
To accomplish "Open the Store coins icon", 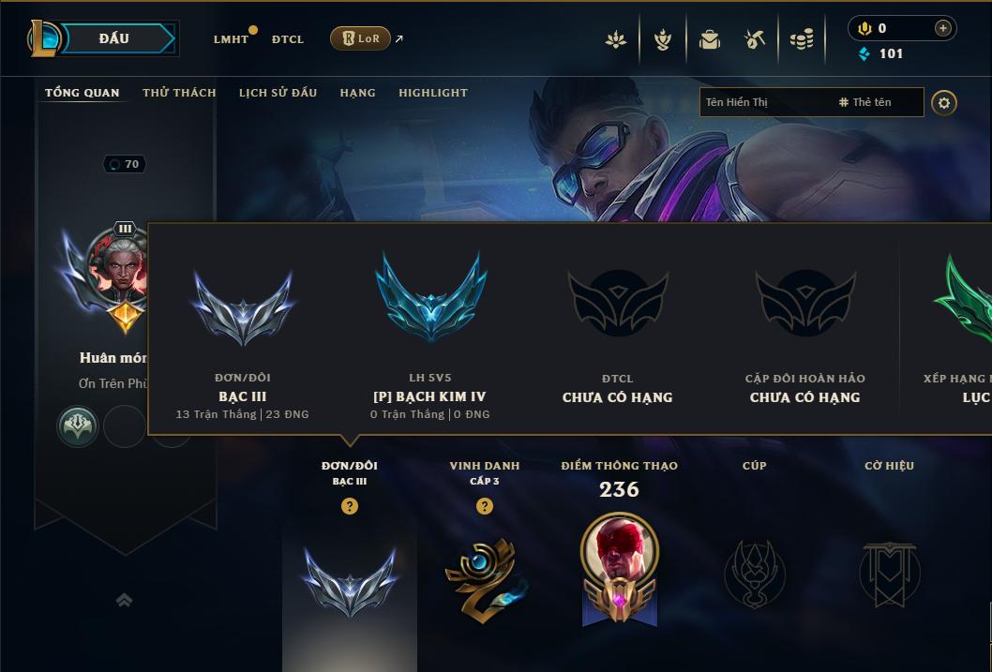I will tap(802, 40).
